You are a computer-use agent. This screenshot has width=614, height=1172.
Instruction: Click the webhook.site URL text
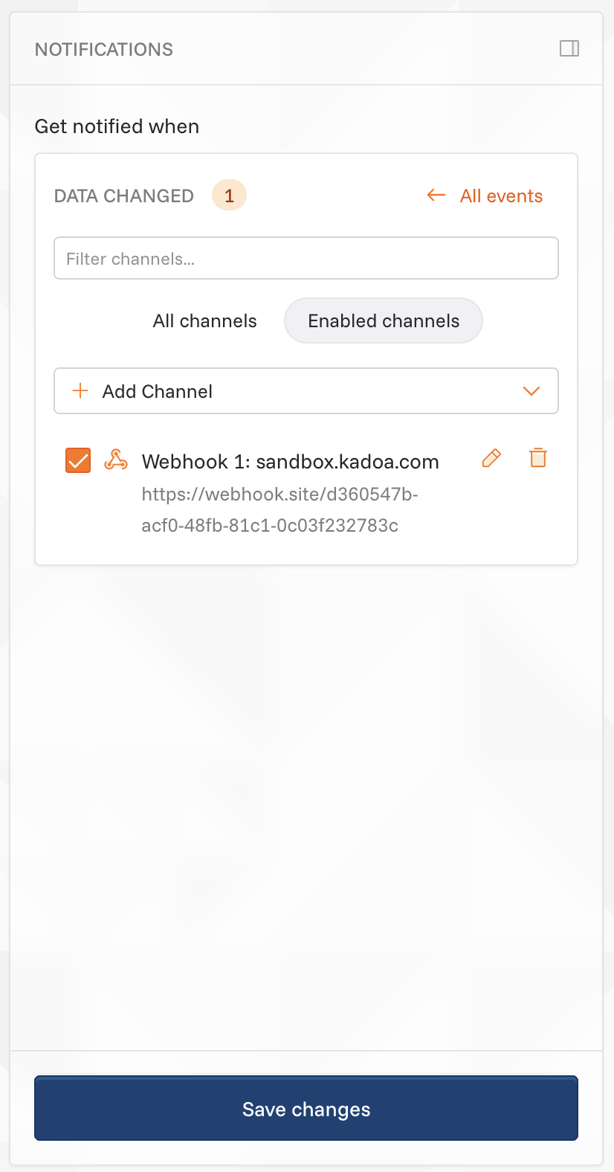(x=280, y=509)
